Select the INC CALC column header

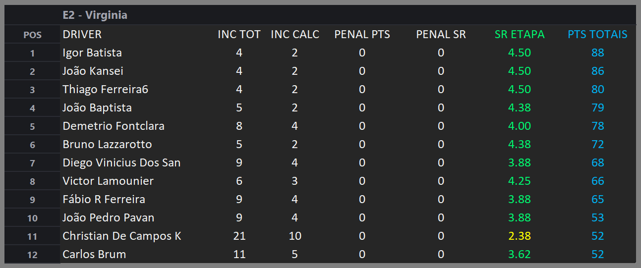click(x=295, y=34)
